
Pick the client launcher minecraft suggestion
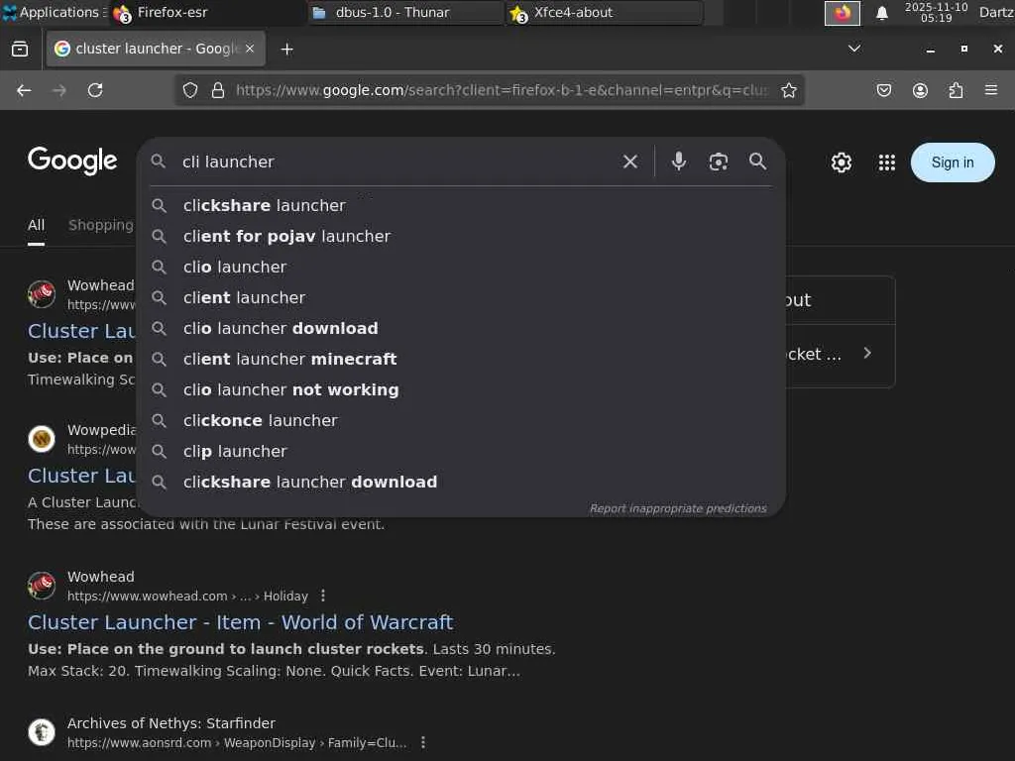coord(461,359)
